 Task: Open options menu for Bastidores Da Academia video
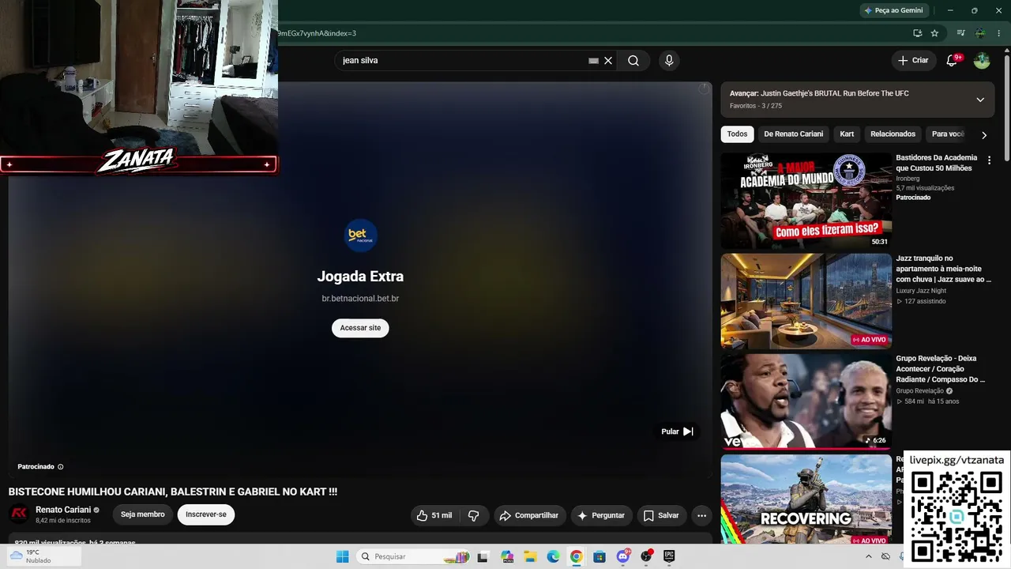(989, 160)
